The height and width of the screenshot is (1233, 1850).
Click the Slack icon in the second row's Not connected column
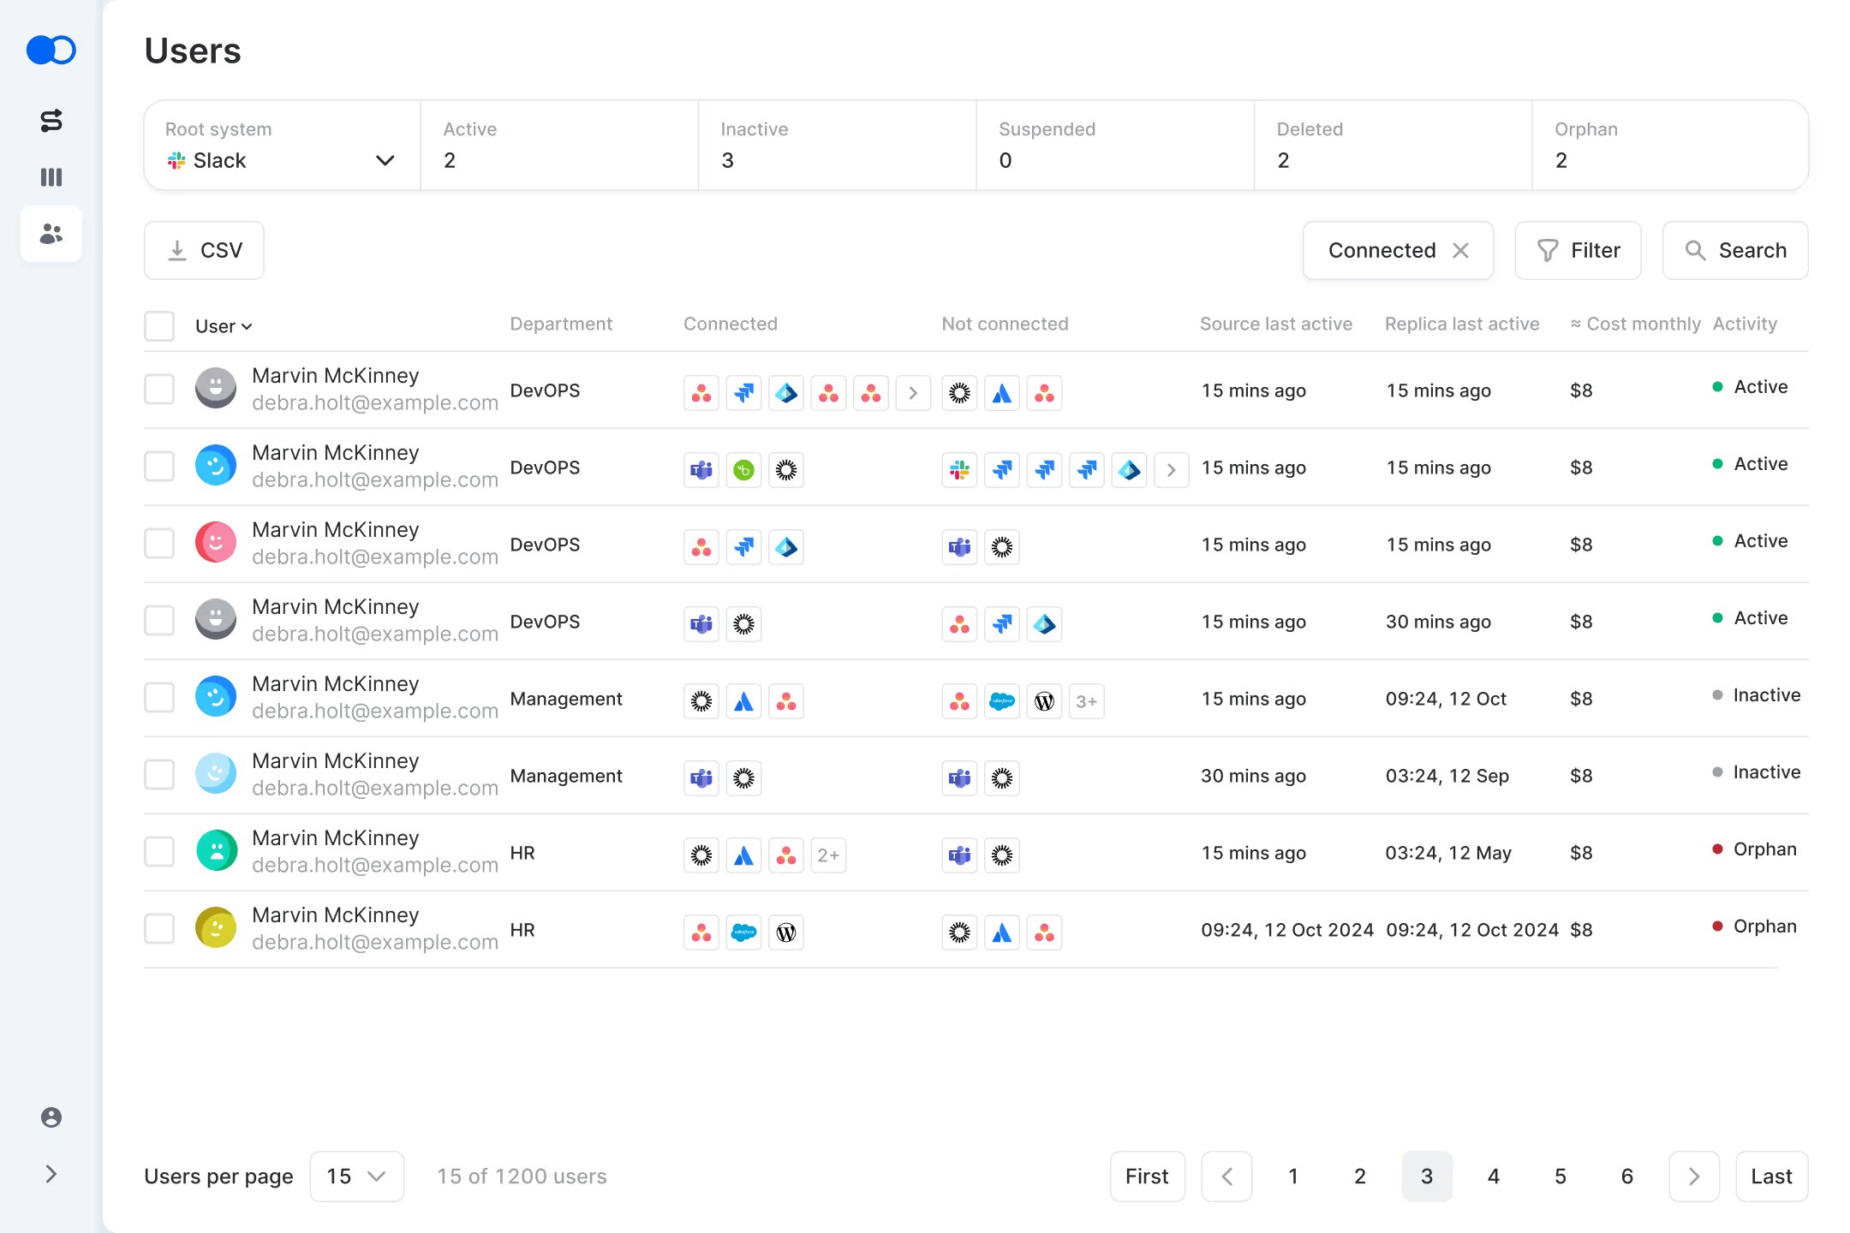pos(959,470)
